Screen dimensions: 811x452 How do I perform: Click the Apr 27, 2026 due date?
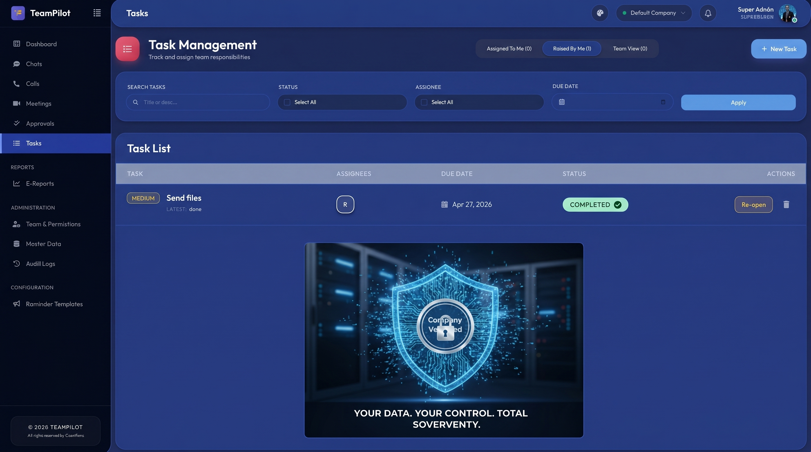(x=472, y=204)
